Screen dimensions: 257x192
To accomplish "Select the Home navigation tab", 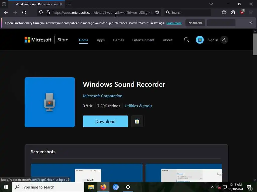I will (x=84, y=40).
